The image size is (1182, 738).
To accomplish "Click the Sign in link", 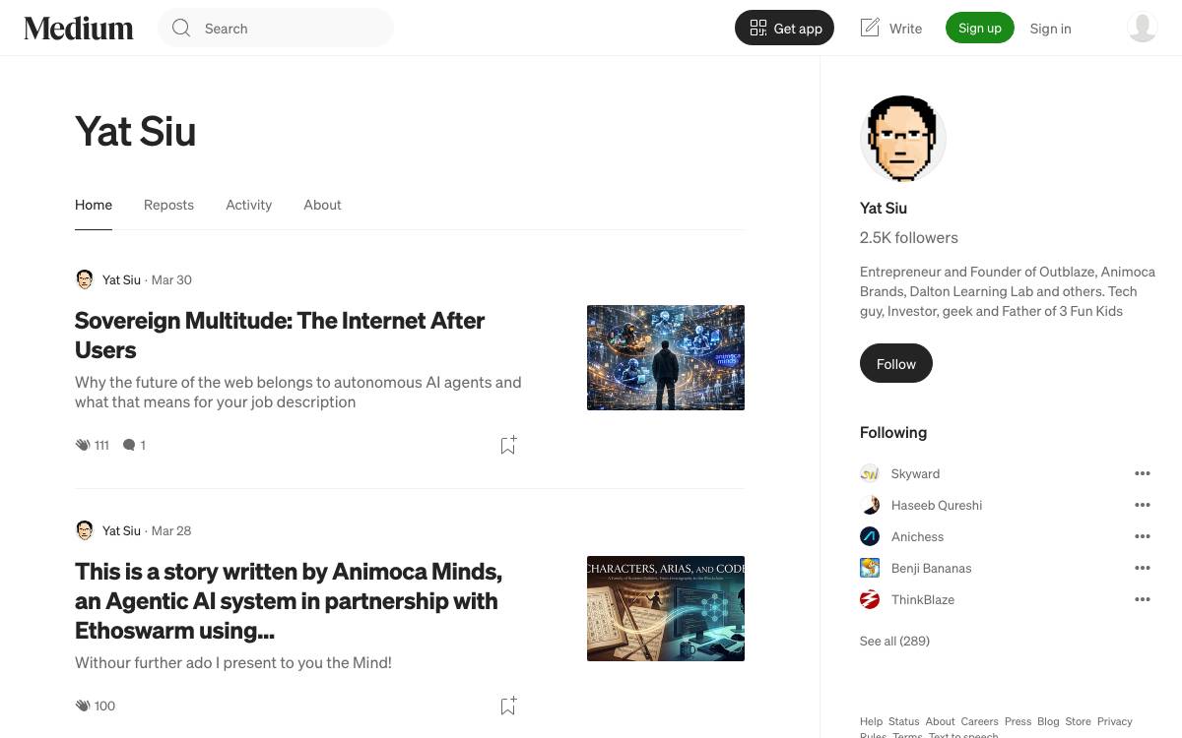I will [x=1050, y=29].
